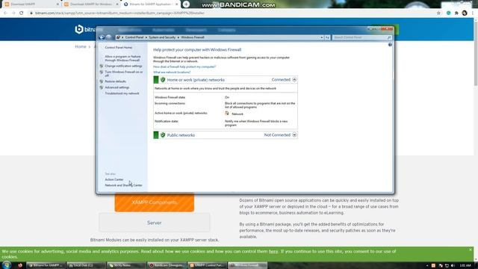This screenshot has height=269, width=478.
Task: Click the refresh button beside address bar
Action: pos(327,37)
